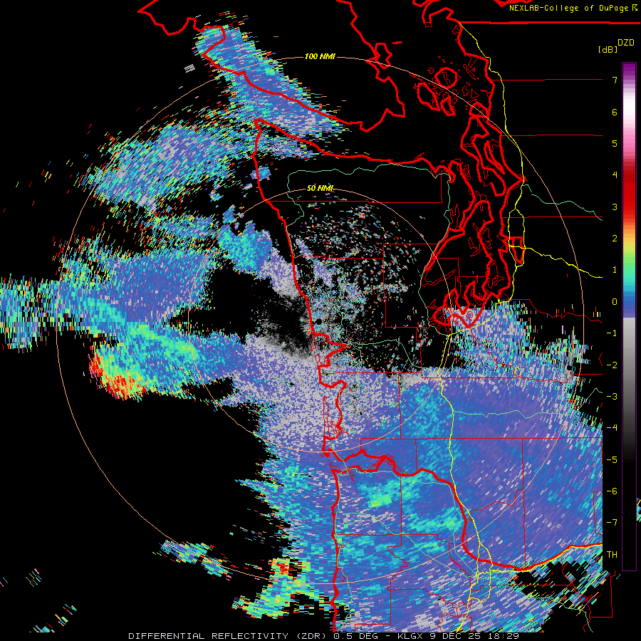Click the NEXLAB-College of DuPage label

tap(570, 8)
